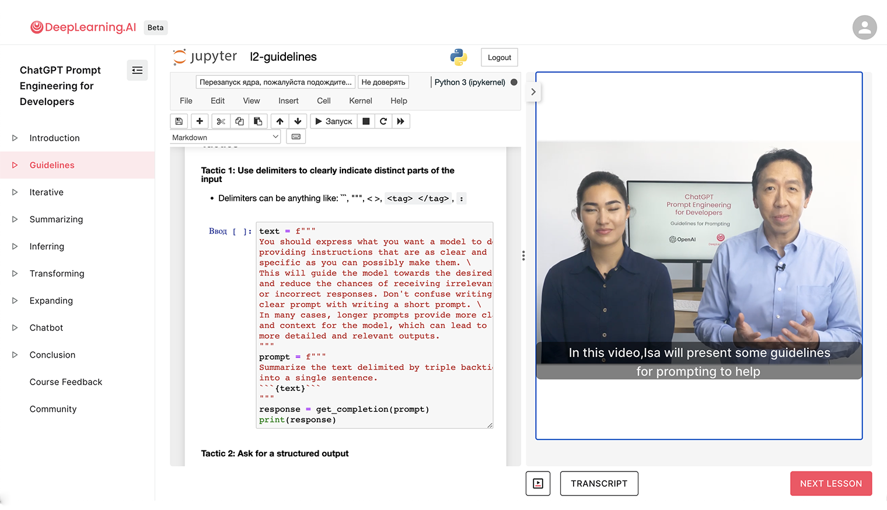Open the command palette keyboard icon
This screenshot has width=887, height=510.
coord(296,137)
